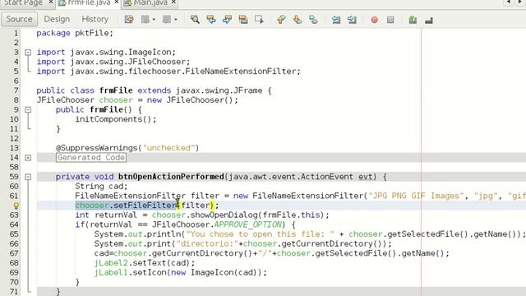The image size is (526, 296).
Task: Collapse frmFile constructor fold at line 9
Action: click(28, 109)
